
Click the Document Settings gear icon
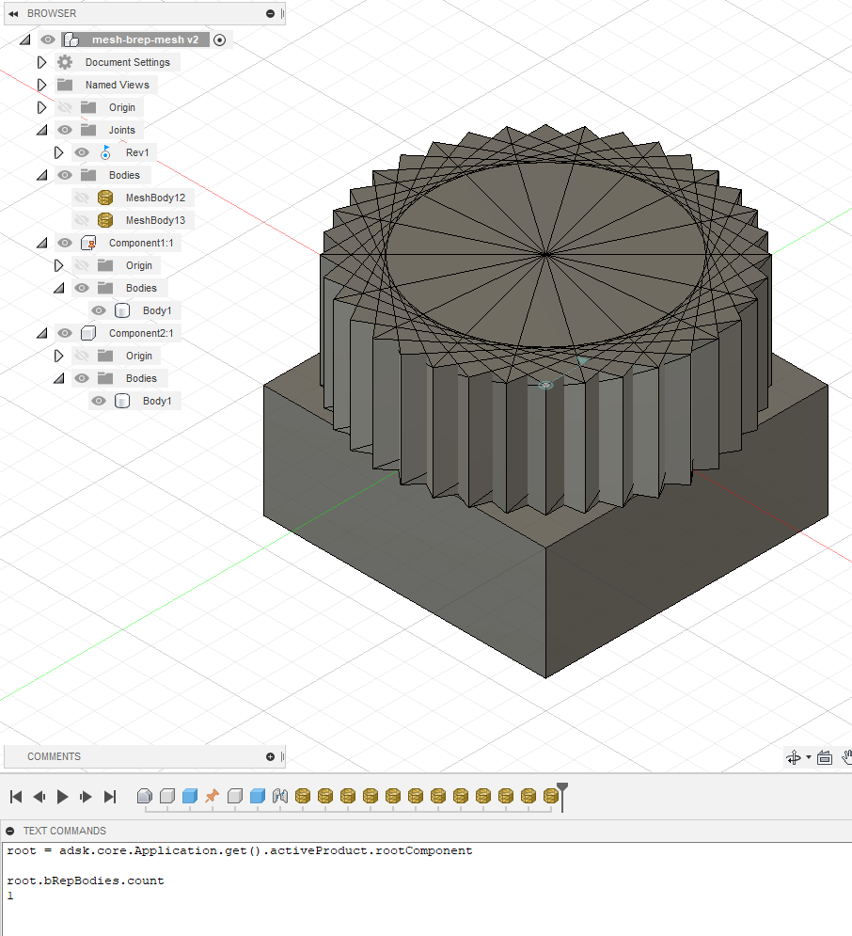(64, 62)
